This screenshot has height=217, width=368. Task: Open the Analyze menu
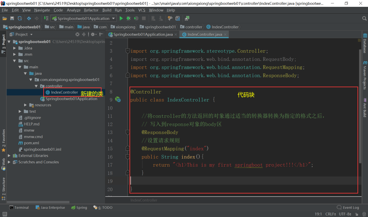coord(74,10)
